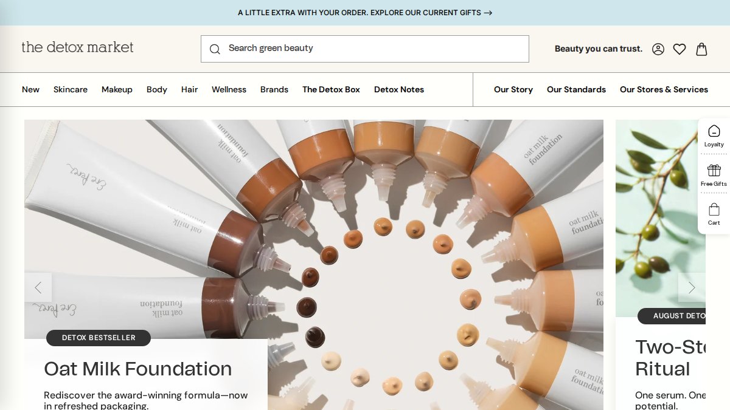The height and width of the screenshot is (410, 730).
Task: Open The Detox Box menu item
Action: (x=331, y=89)
